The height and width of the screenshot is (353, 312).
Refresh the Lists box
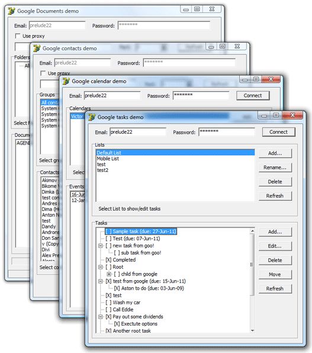275,196
